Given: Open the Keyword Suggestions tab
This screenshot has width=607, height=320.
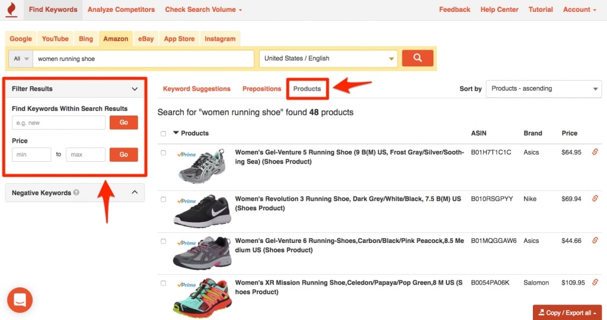Looking at the screenshot, I should 197,89.
